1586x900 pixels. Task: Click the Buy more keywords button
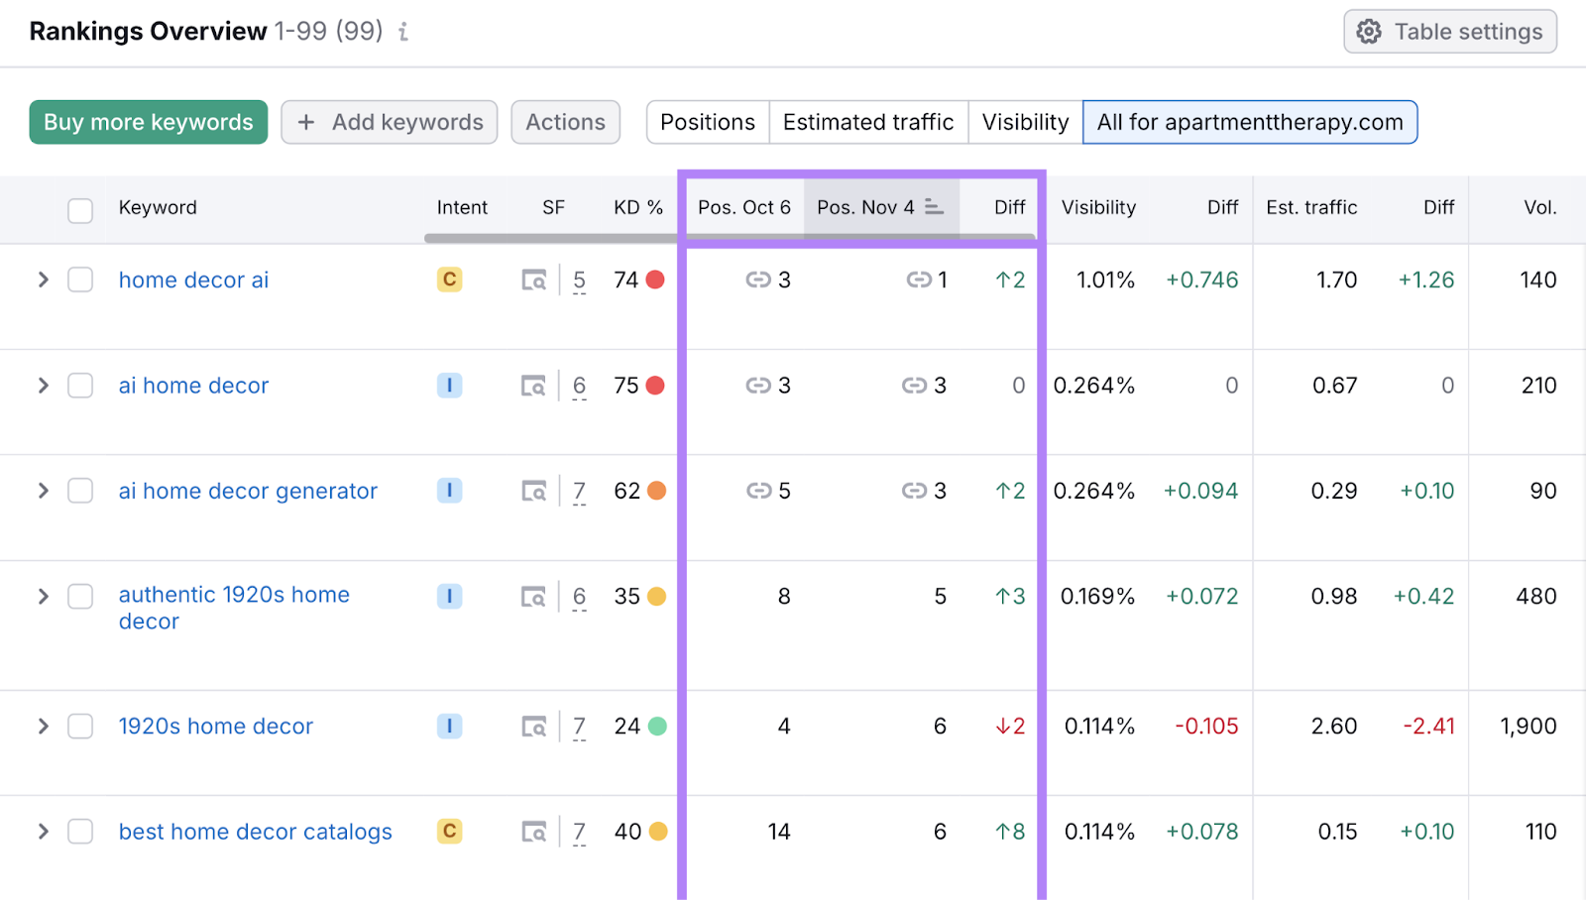(x=148, y=122)
